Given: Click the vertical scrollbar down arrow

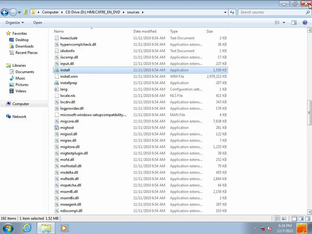Looking at the screenshot, I should point(309,212).
